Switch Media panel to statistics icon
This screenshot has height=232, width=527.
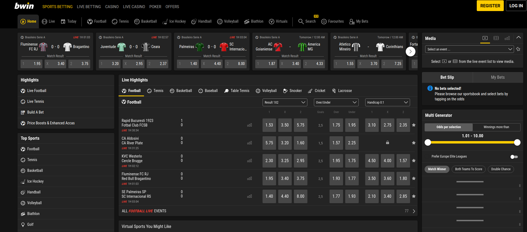tap(507, 38)
